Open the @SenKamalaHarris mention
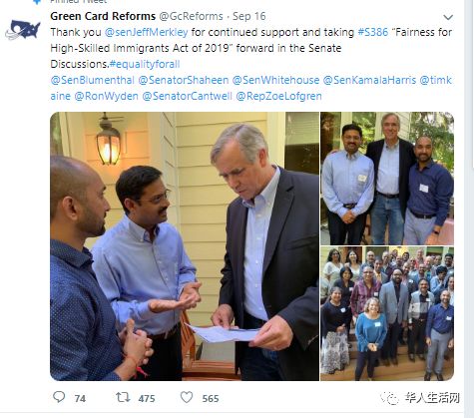The height and width of the screenshot is (418, 474). click(369, 80)
